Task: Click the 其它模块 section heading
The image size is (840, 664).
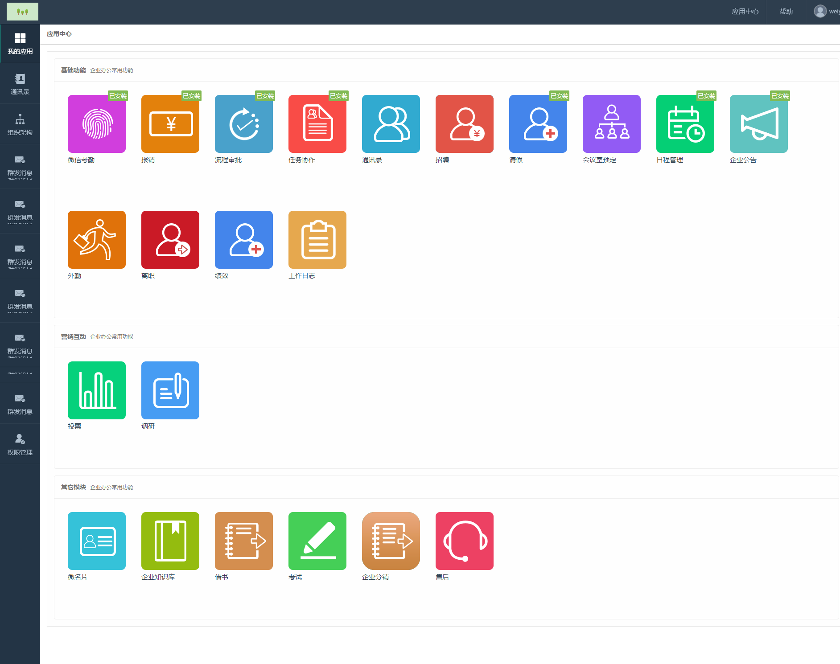Action: tap(74, 487)
